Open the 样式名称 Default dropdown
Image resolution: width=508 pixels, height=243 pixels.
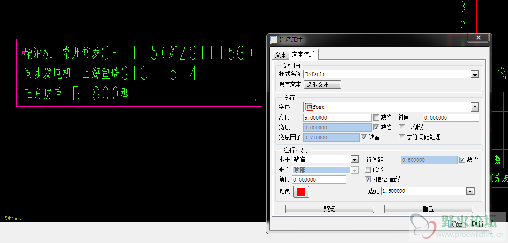click(x=475, y=75)
